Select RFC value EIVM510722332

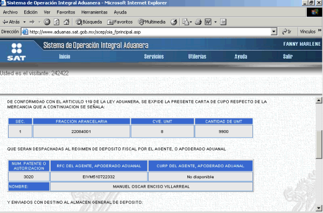tap(99, 177)
